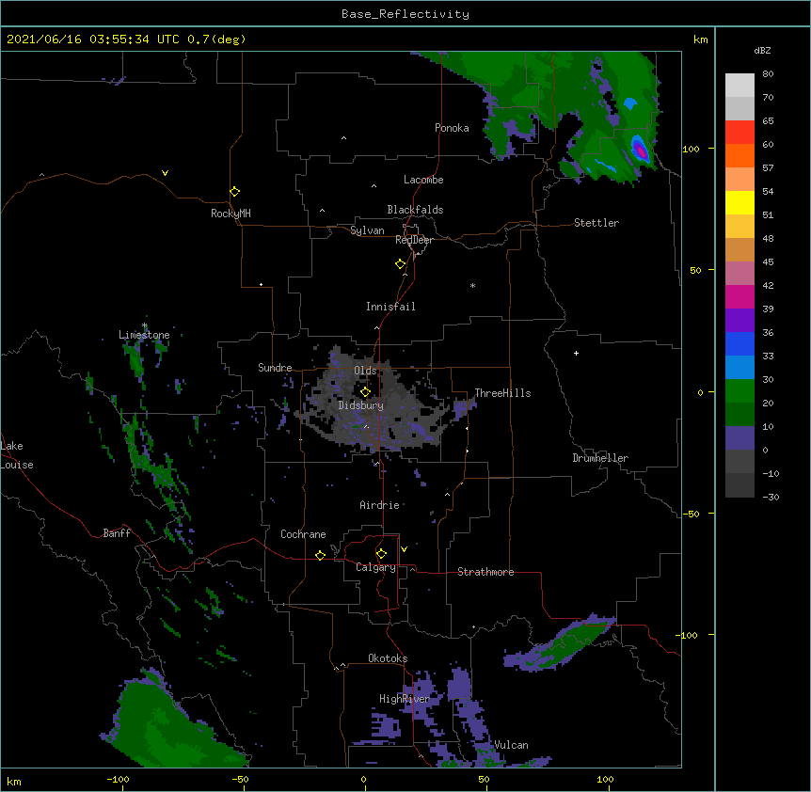Viewport: 811px width, 792px height.
Task: Click the yellow 54 dBZ legend swatch
Action: coord(739,202)
